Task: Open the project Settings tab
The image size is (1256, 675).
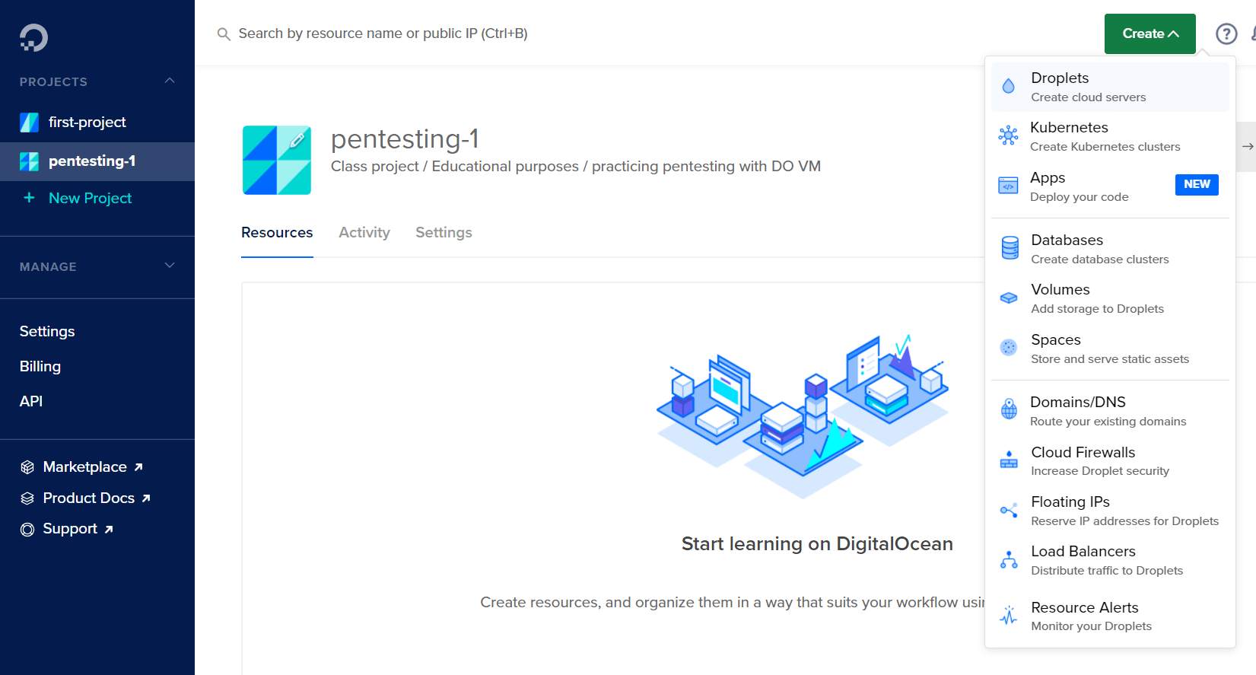Action: pos(444,233)
